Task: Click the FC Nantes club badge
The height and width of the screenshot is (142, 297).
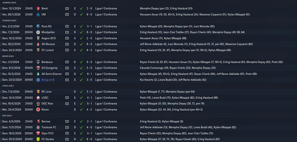Action: coord(38,139)
